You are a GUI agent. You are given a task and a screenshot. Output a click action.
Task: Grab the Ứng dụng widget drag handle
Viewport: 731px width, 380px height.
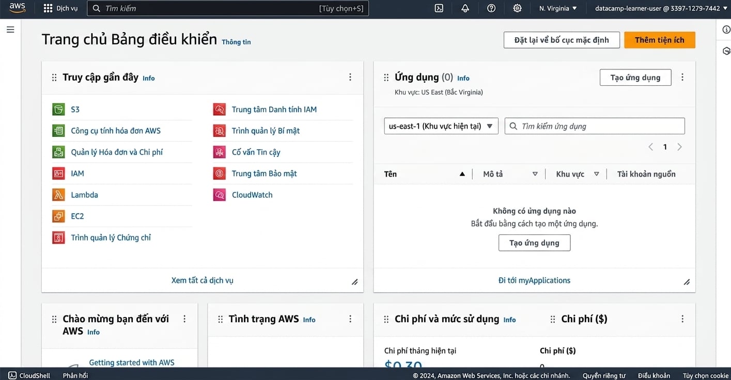point(386,77)
